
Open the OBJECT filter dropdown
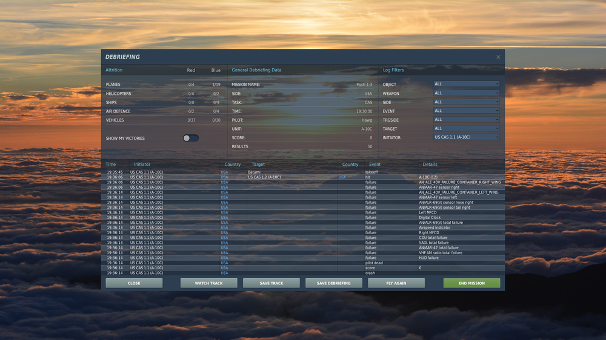(467, 84)
